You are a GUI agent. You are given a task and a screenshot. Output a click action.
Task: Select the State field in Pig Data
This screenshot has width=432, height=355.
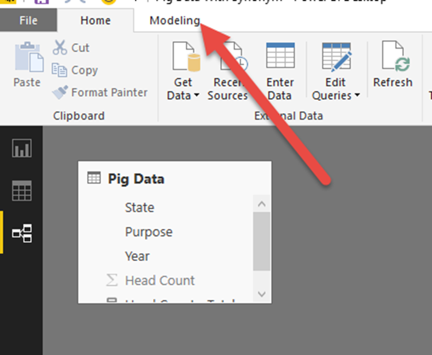139,208
